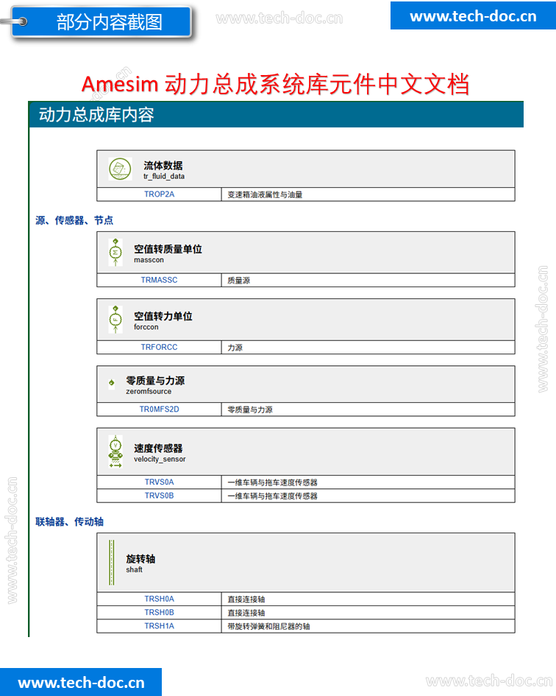This screenshot has height=696, width=556.
Task: Click the shaft name label
Action: click(x=134, y=569)
